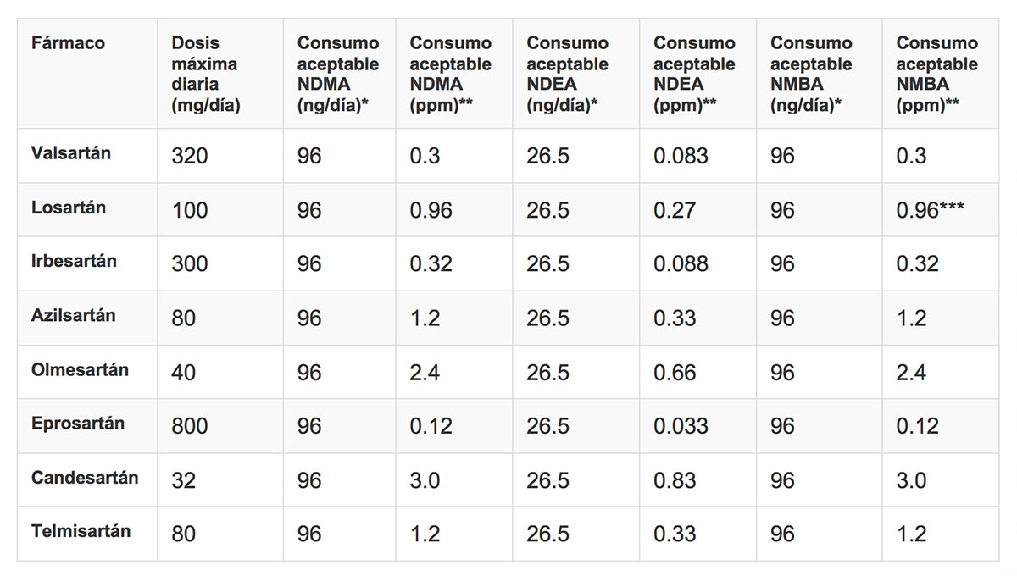Select the Valsartán row label
The image size is (1017, 576).
(x=71, y=154)
